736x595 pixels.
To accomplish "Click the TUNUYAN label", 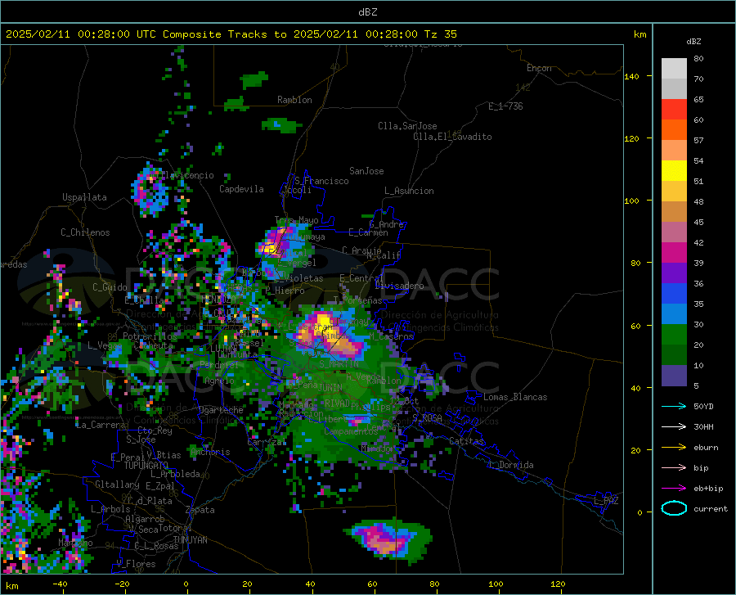I will 190,539.
